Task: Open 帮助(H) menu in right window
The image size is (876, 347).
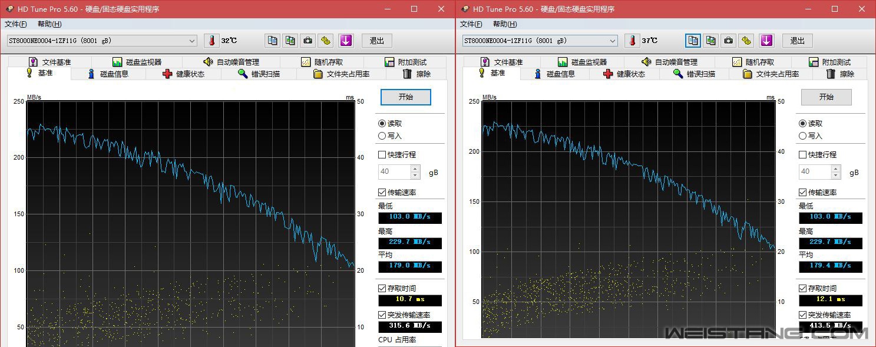Action: point(505,24)
